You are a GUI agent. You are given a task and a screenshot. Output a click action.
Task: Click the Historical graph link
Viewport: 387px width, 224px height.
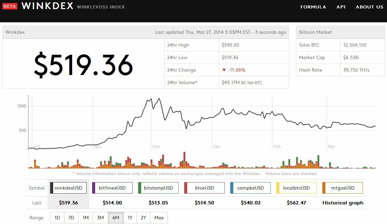pos(343,203)
